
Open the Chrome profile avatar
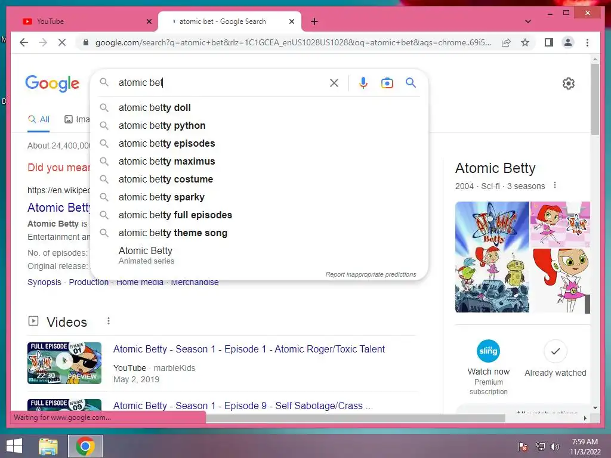coord(568,42)
